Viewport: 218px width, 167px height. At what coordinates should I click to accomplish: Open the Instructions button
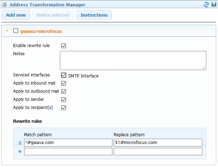coord(94,15)
